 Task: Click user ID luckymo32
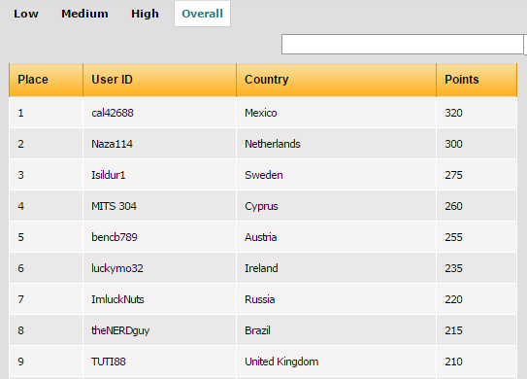[117, 268]
